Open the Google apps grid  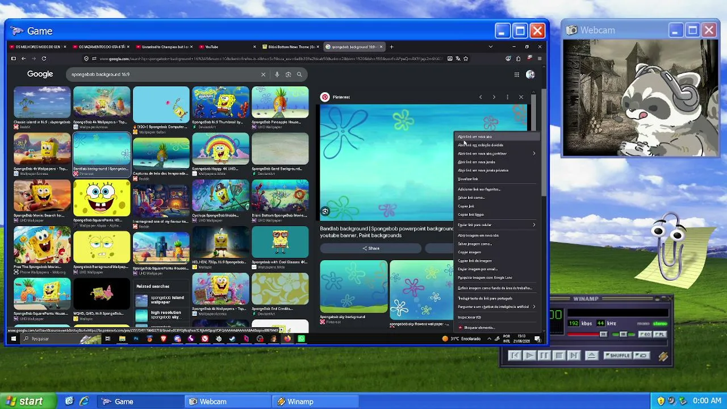[517, 74]
